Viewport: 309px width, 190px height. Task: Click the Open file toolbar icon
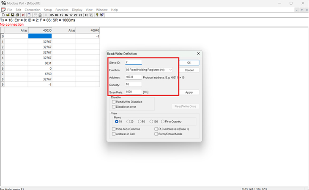(x=8, y=15)
